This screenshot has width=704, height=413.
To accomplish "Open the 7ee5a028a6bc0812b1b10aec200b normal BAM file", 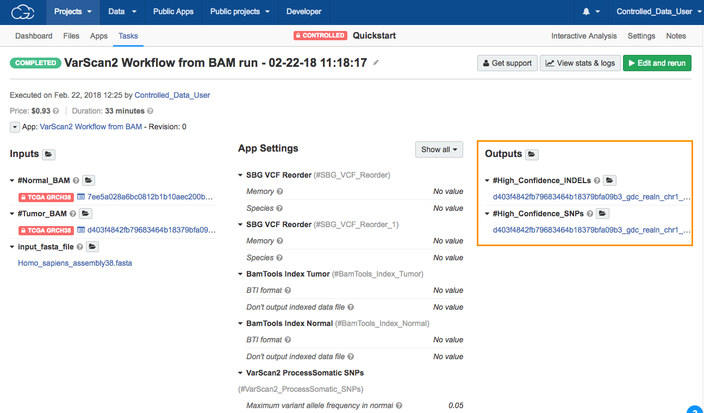I will [x=150, y=197].
